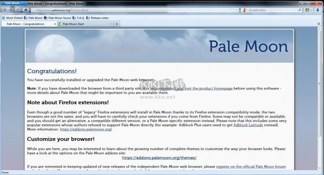Open the bookmarks menu button
Viewport: 324px width, 175px height.
[308, 10]
